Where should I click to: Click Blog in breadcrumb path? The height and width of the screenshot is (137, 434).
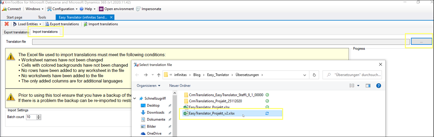tap(197, 75)
